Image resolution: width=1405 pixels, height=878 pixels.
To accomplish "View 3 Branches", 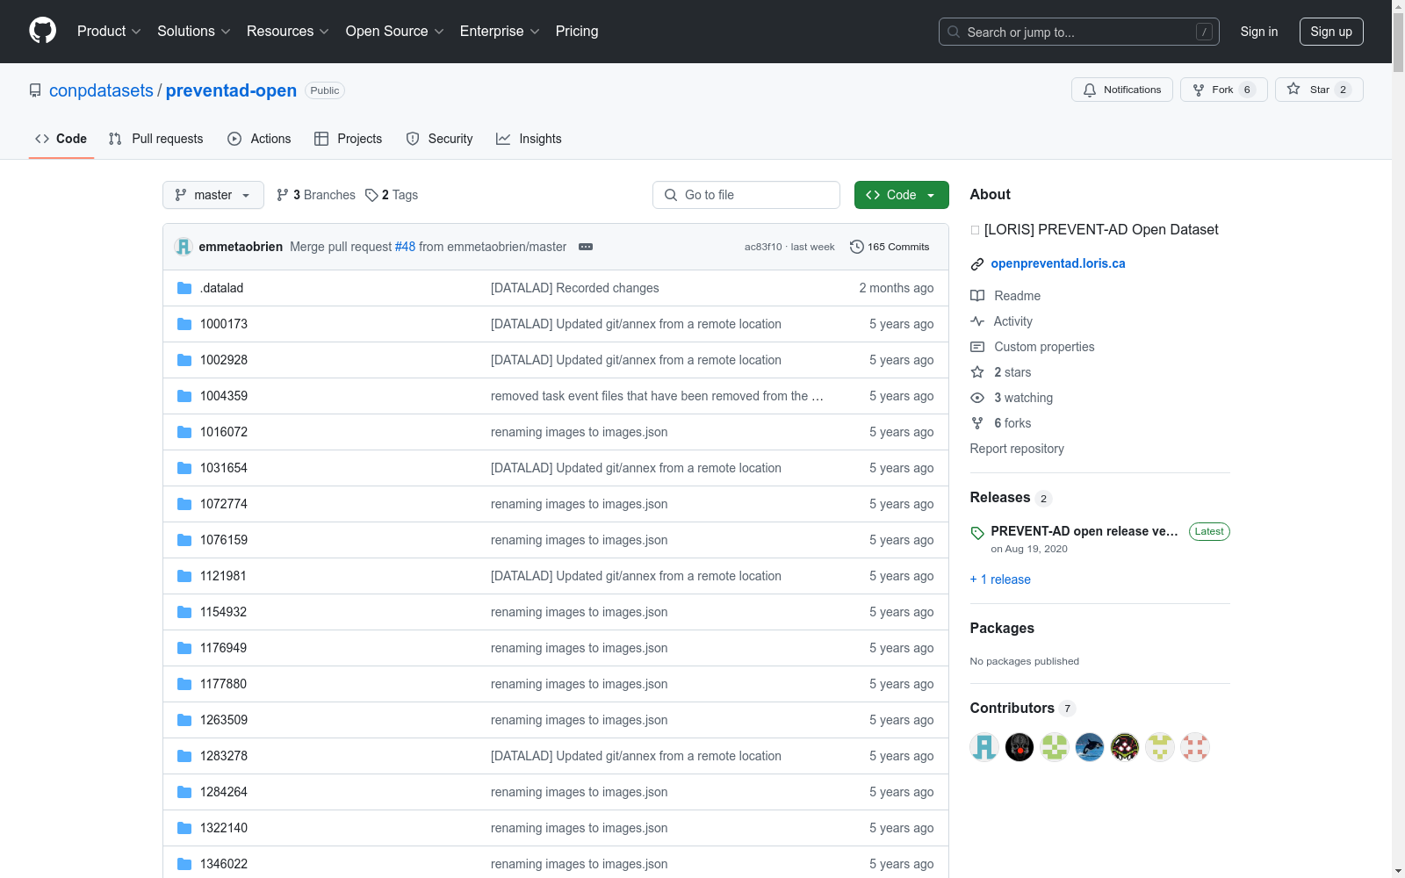I will [x=316, y=195].
